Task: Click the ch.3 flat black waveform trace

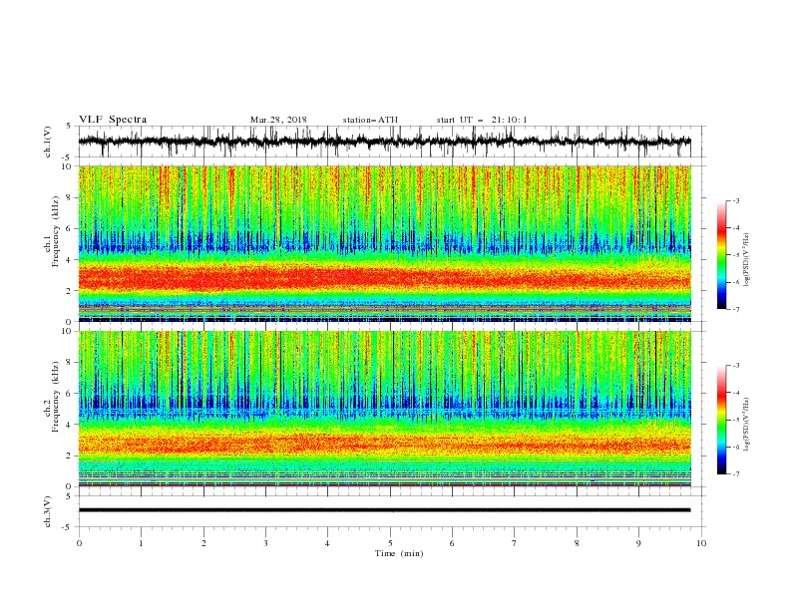Action: tap(384, 510)
